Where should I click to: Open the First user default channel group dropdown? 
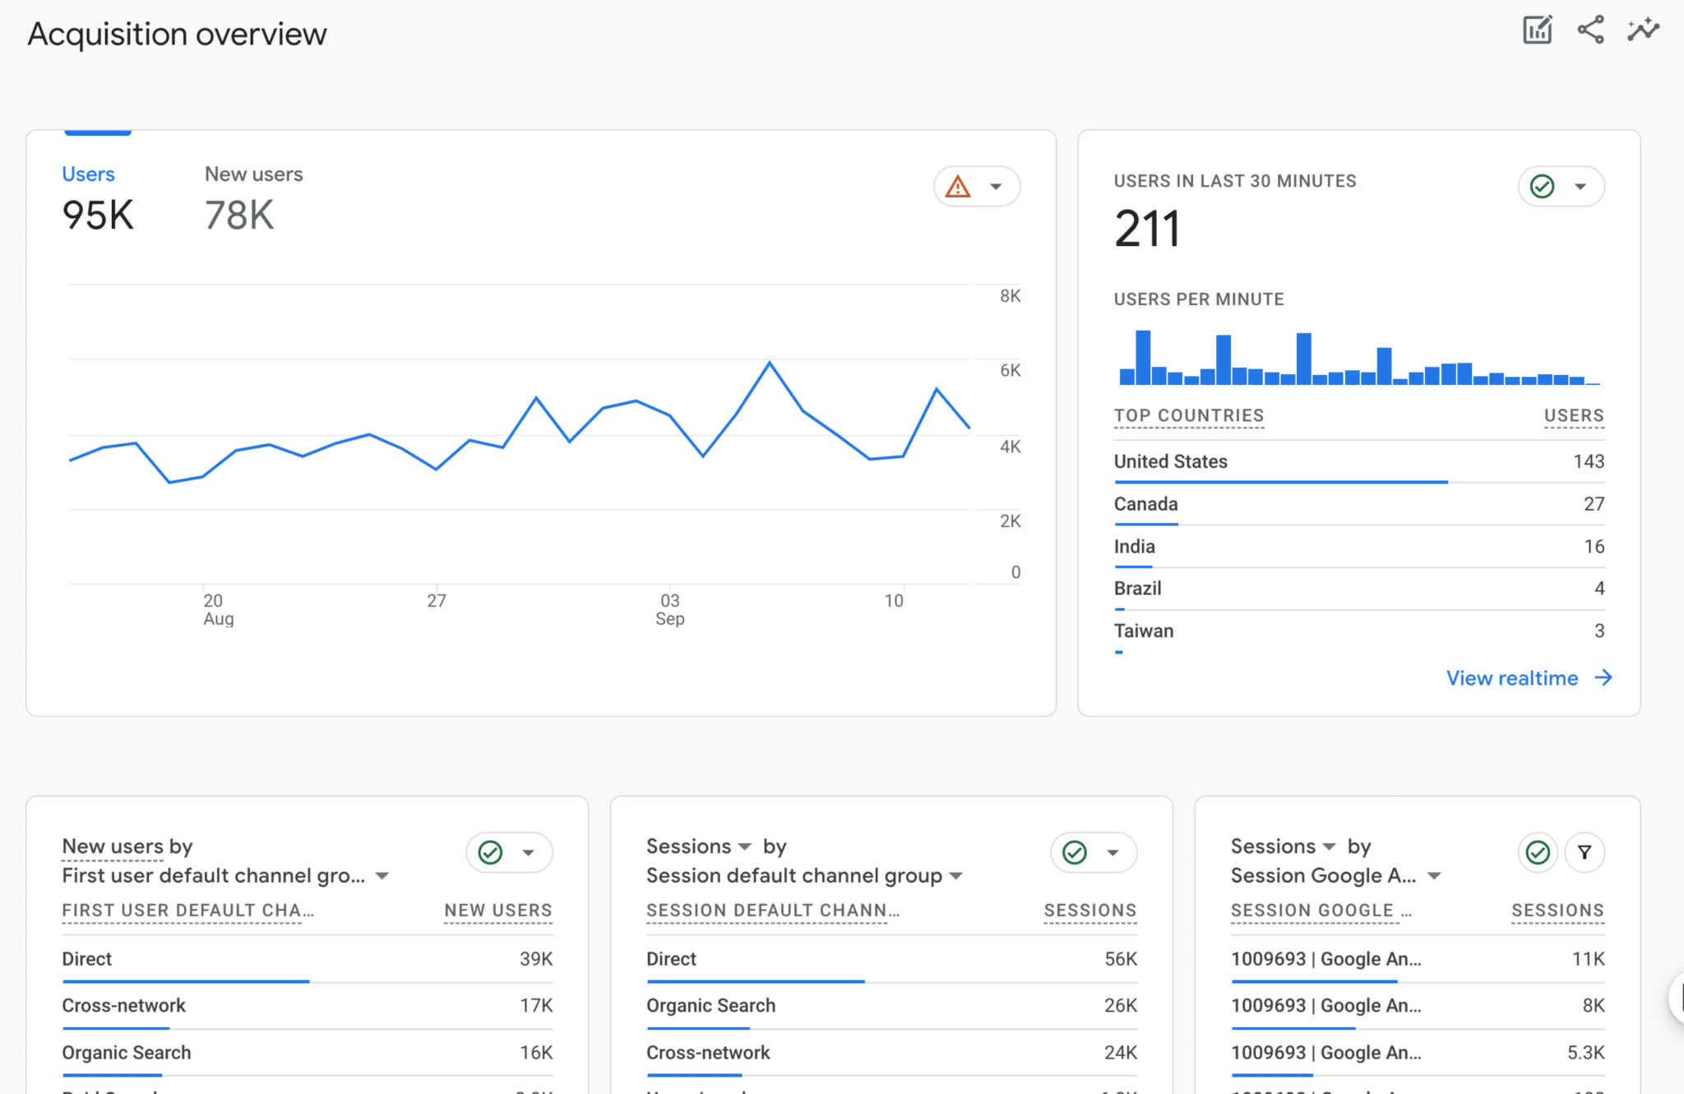(x=382, y=876)
